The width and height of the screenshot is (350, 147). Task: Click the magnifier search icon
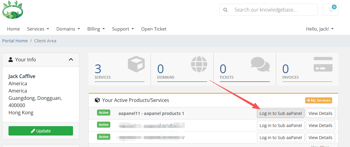coord(225,10)
